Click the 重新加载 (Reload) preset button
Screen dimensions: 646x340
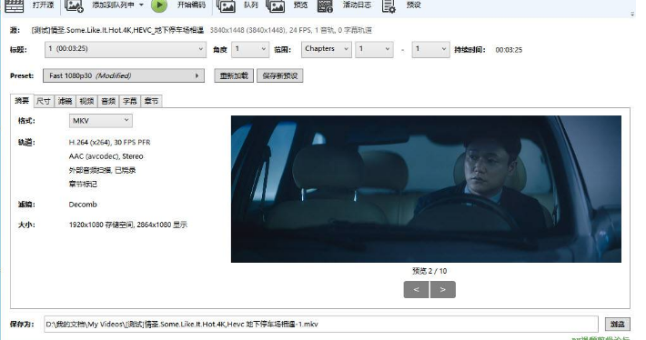[x=234, y=75]
